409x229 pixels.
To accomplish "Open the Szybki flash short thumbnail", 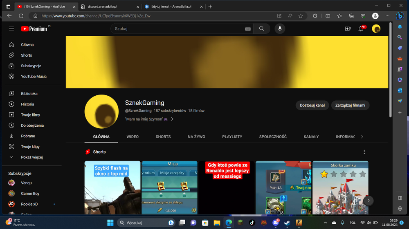I will pos(112,188).
